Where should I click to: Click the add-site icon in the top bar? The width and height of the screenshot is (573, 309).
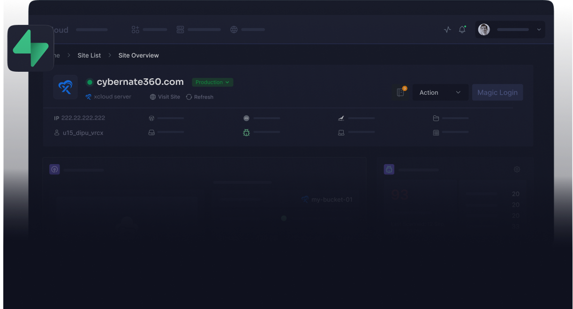click(x=135, y=29)
